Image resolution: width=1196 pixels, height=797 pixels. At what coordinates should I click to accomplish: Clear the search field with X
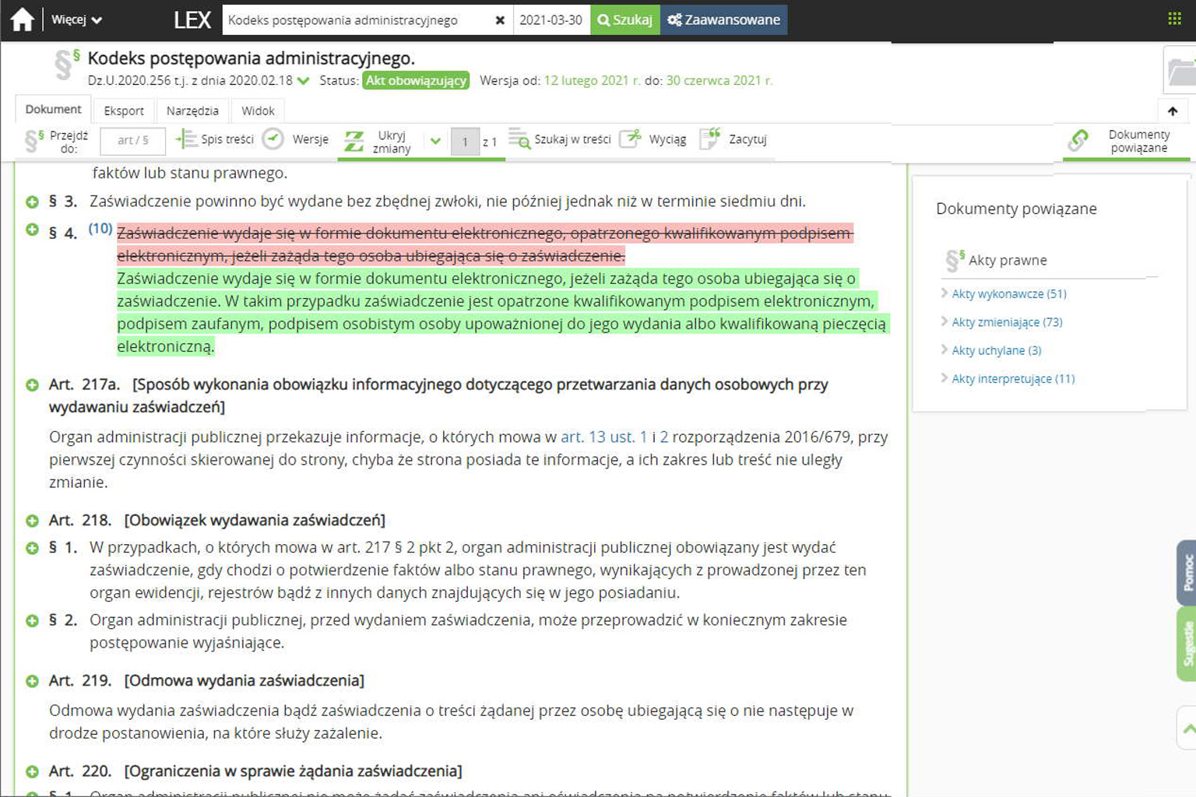point(500,20)
